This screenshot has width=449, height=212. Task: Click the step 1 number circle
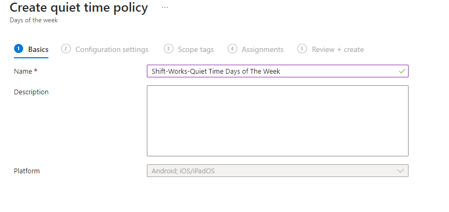click(x=19, y=49)
